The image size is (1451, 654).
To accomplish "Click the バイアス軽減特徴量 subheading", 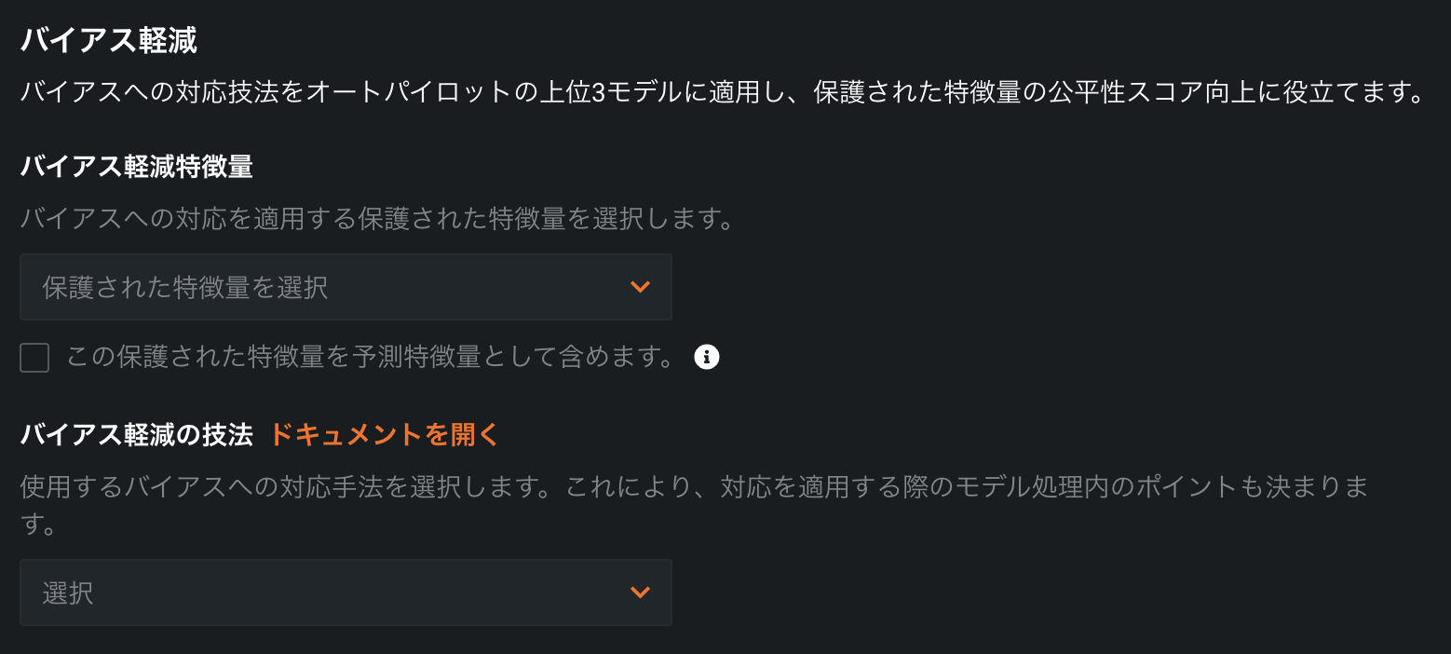I will click(x=136, y=167).
